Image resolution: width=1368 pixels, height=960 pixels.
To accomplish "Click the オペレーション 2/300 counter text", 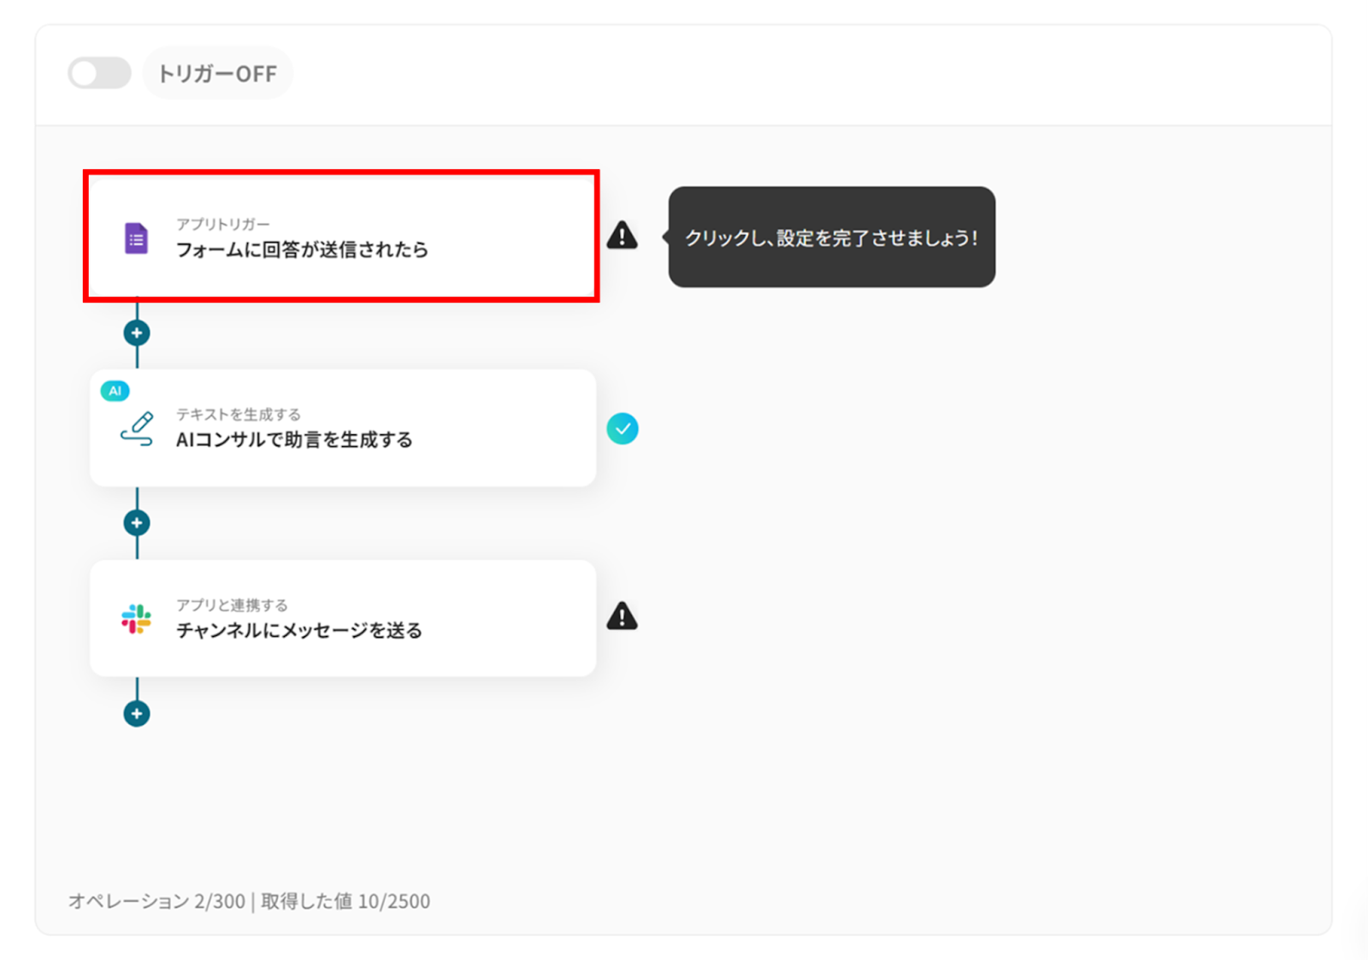I will tap(156, 901).
